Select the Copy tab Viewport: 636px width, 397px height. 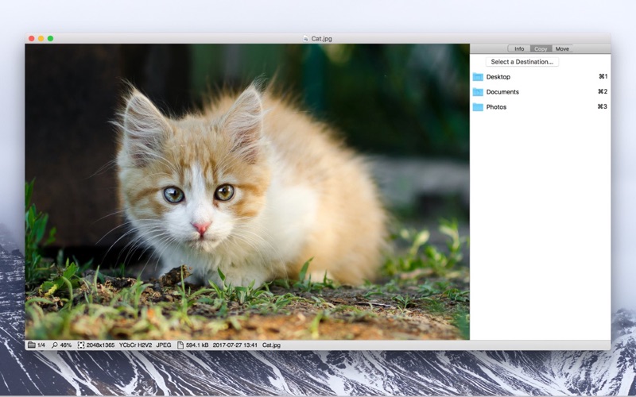pos(541,49)
